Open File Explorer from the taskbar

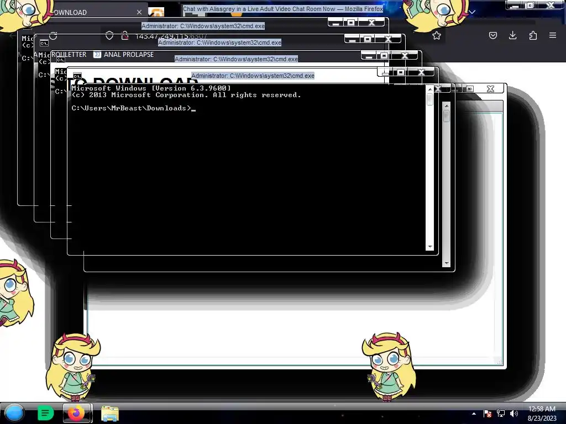click(x=110, y=414)
